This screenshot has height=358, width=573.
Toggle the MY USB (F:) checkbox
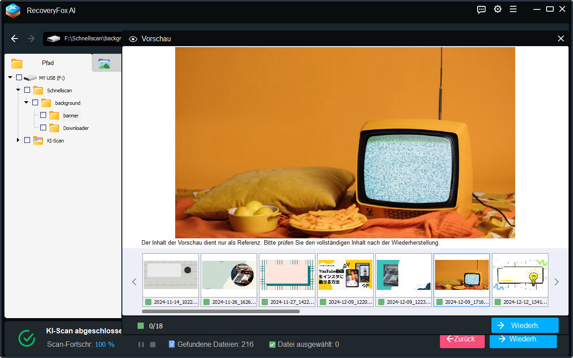(19, 78)
